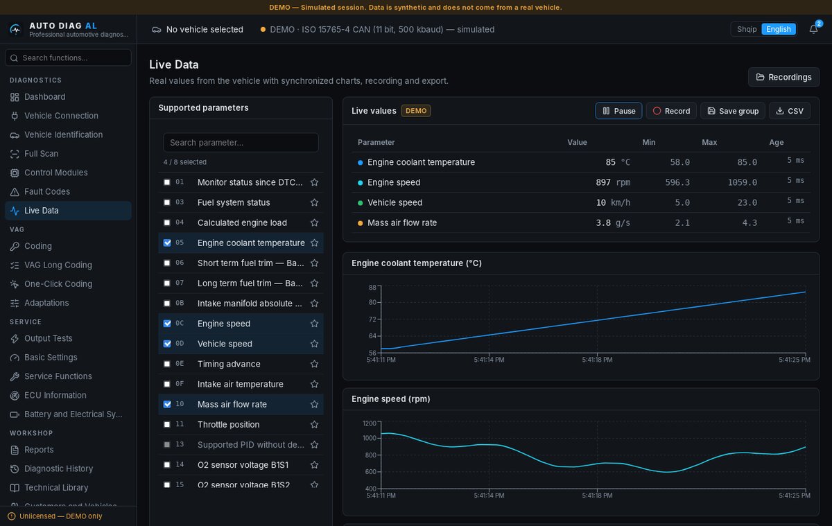Star the Intake manifold absolute pressure parameter
The width and height of the screenshot is (832, 526).
tap(314, 303)
